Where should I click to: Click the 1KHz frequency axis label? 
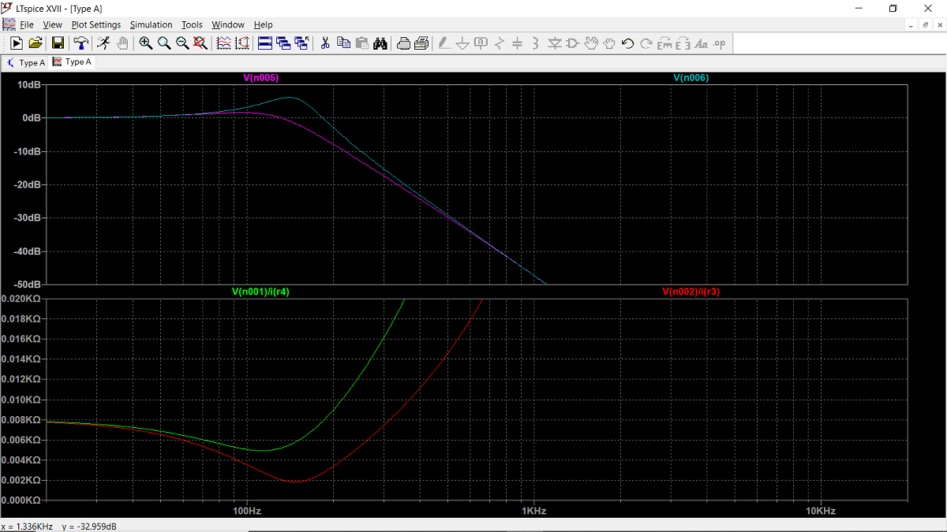click(x=533, y=511)
